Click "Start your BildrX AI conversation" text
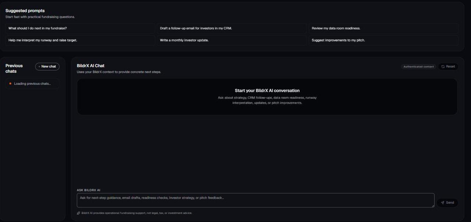Viewport: 471px width, 222px height. pyautogui.click(x=267, y=91)
